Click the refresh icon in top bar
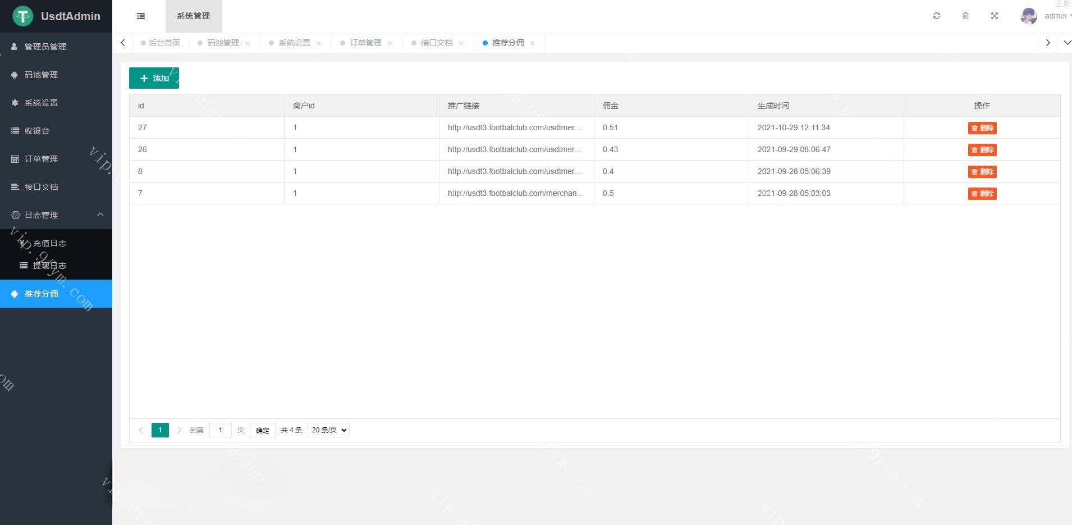The width and height of the screenshot is (1072, 525). (937, 16)
